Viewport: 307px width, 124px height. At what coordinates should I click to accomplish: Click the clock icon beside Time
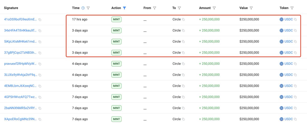click(x=83, y=8)
